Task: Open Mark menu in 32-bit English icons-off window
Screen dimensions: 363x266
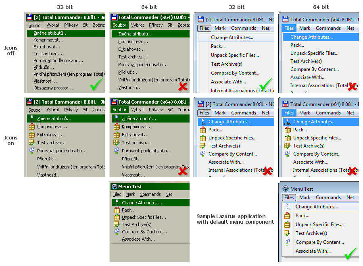Action: [x=220, y=28]
